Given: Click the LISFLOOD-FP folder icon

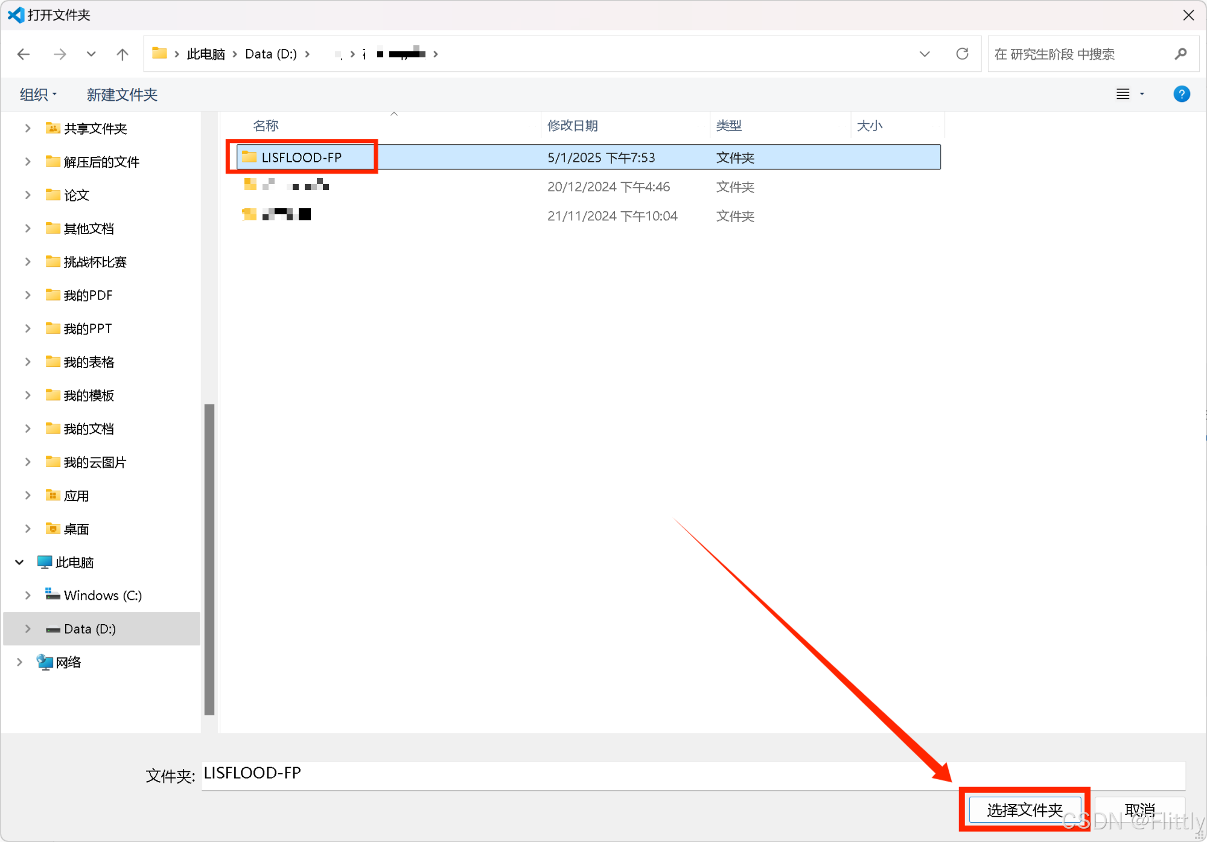Looking at the screenshot, I should (249, 157).
